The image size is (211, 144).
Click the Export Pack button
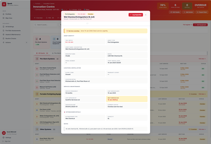202,12
